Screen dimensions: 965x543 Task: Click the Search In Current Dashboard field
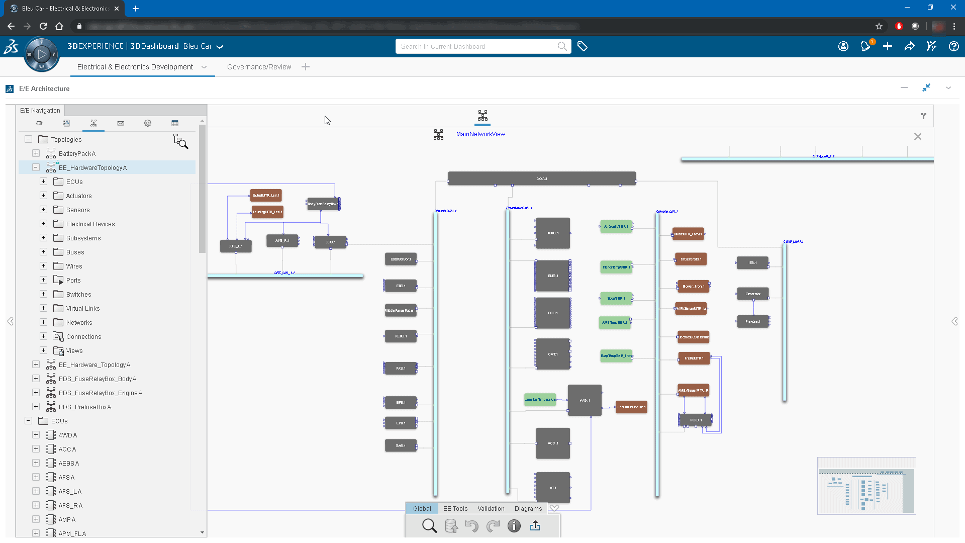click(x=477, y=46)
